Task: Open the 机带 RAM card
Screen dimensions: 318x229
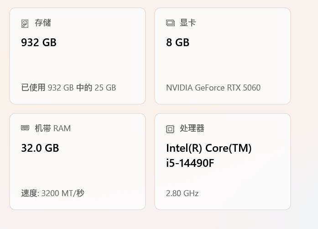Action: tap(78, 169)
